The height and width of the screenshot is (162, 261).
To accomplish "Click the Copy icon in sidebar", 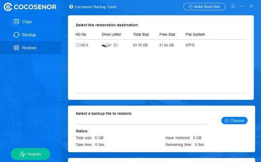I will [16, 22].
